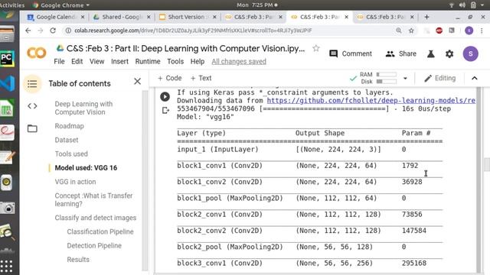The height and width of the screenshot is (275, 490).
Task: Open the Edit menu
Action: (x=77, y=61)
